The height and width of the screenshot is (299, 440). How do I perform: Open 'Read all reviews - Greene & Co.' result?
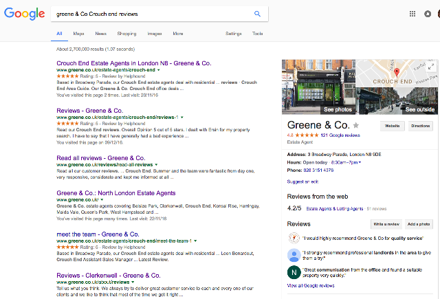101,158
